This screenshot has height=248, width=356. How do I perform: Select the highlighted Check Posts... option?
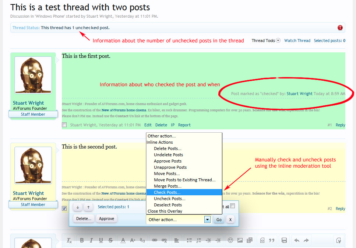184,192
